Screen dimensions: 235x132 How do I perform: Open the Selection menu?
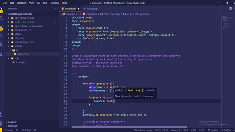pos(22,3)
